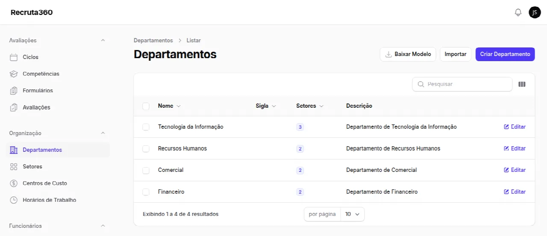Click the Recruta360 logo
This screenshot has width=547, height=236.
32,12
